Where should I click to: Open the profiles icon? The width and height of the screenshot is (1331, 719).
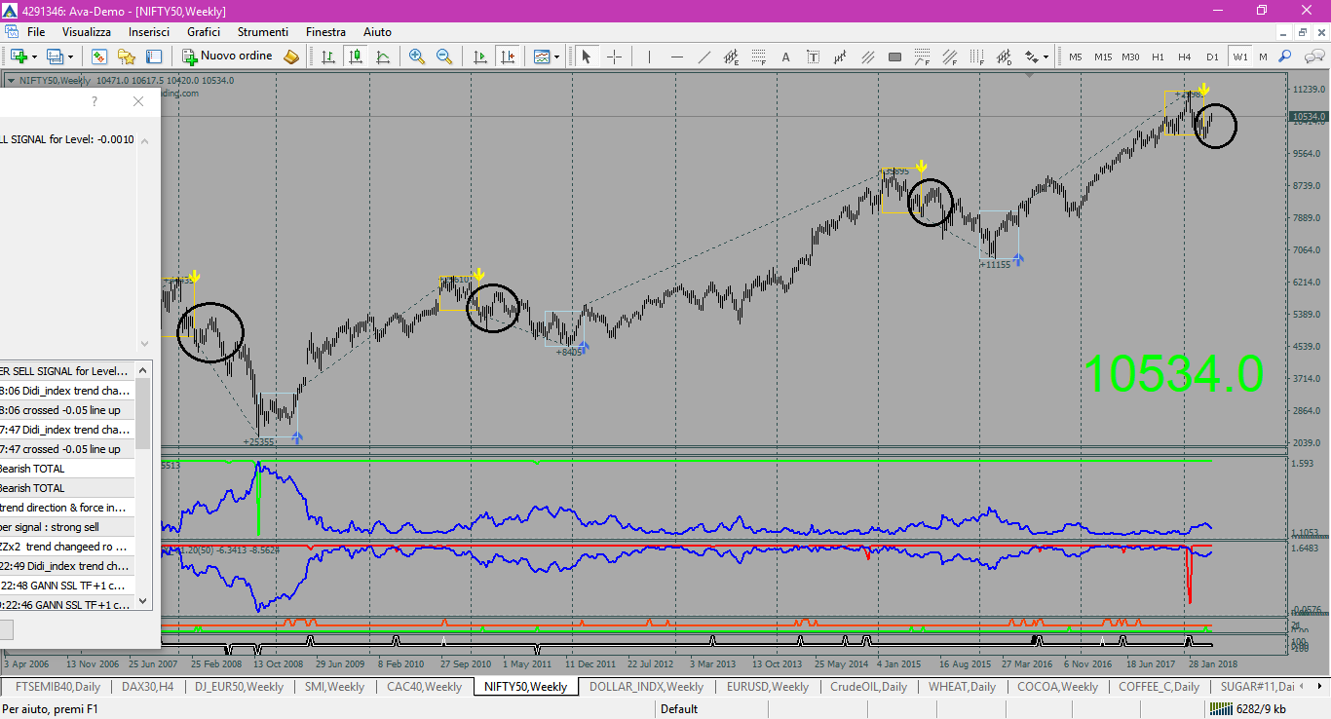coord(55,57)
